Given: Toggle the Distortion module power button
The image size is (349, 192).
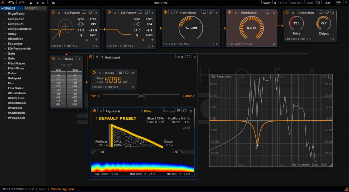Looking at the screenshot, I should [x=287, y=12].
